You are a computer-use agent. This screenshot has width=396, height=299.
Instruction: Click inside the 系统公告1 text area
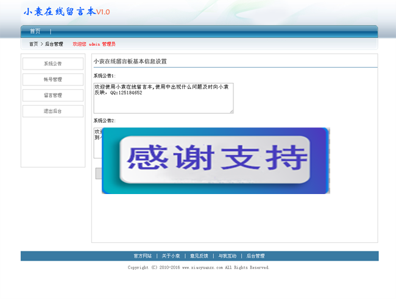coord(163,98)
